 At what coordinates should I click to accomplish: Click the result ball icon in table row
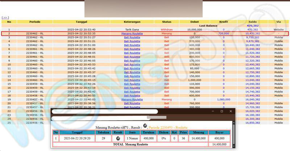(x=117, y=138)
